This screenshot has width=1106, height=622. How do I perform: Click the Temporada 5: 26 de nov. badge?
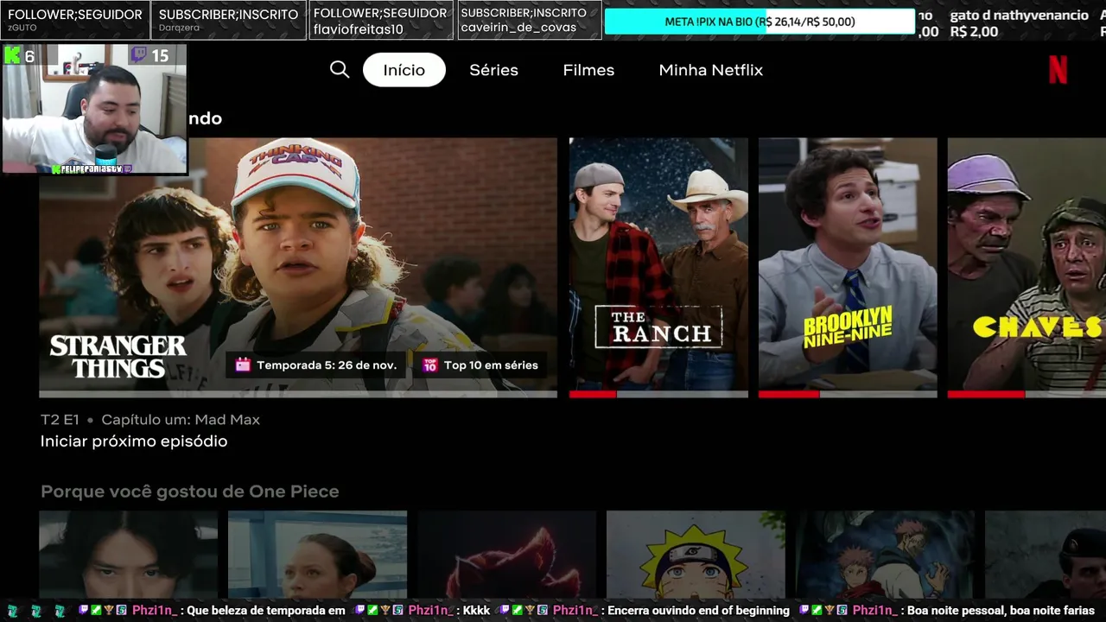[x=316, y=365]
